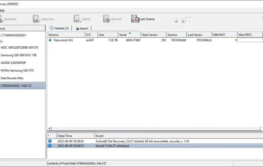The image size is (263, 167).
Task: Sort by the F/S column header
Action: coord(91,35)
